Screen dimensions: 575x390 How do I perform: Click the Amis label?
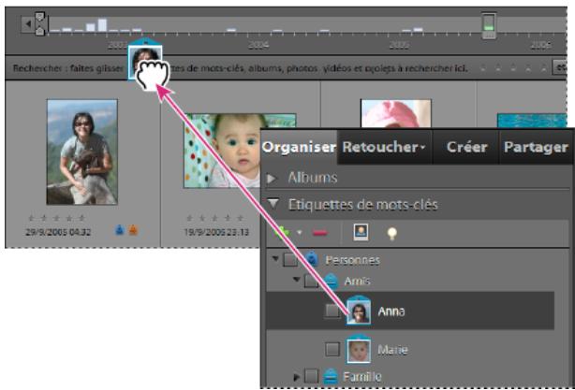click(357, 282)
